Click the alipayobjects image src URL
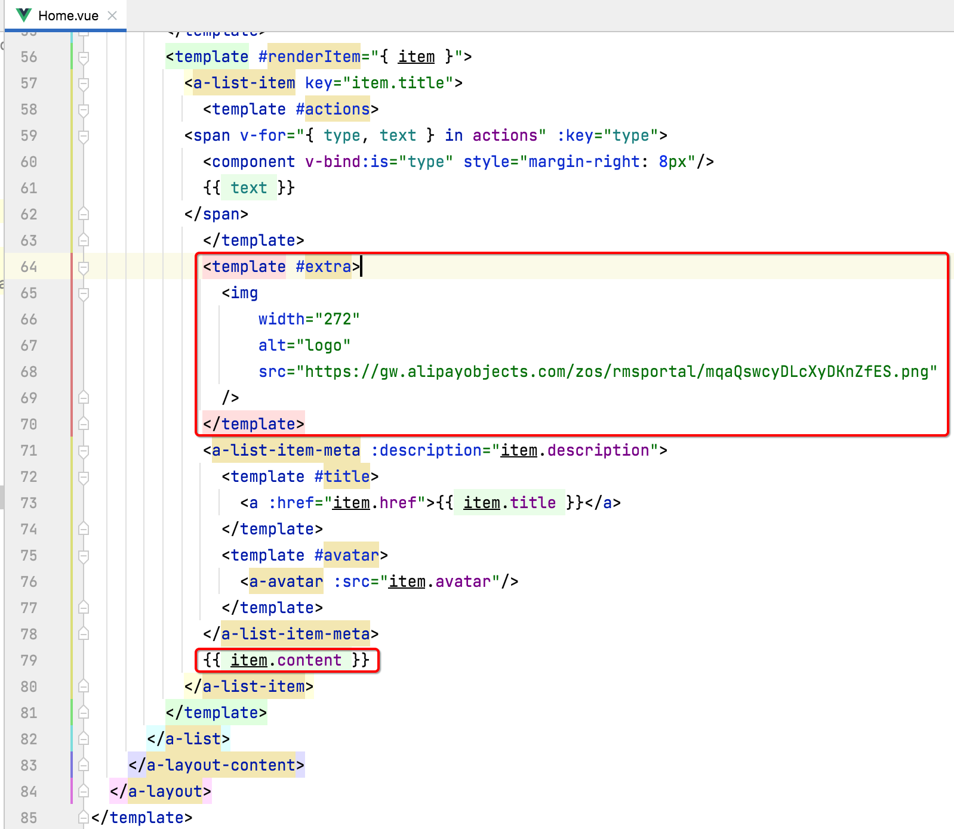Screen dimensions: 954x829 coord(617,372)
